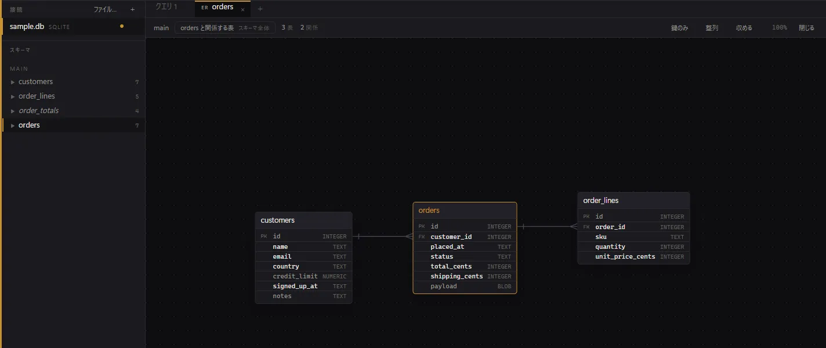Click the PK icon of order_lines id
Screen dimensions: 826x348
[x=586, y=217]
